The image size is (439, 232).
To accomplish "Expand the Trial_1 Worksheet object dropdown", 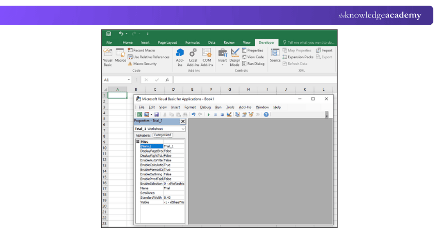I will coord(183,128).
